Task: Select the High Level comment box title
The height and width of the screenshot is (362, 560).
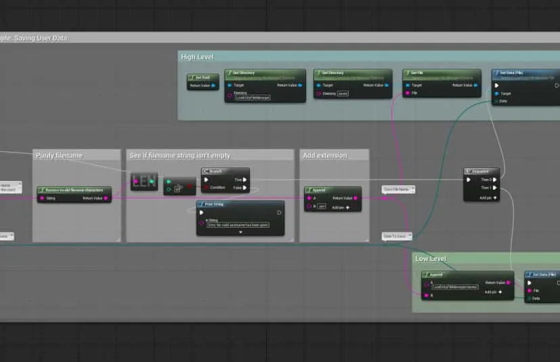Action: tap(198, 57)
